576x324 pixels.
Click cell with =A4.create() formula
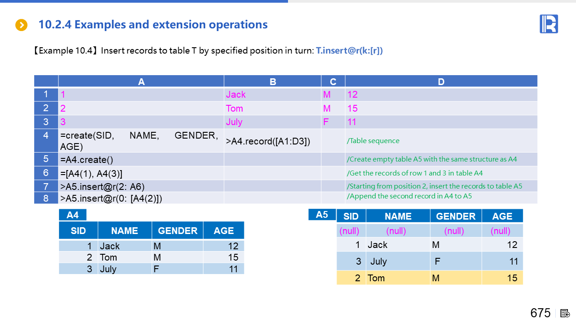point(141,159)
